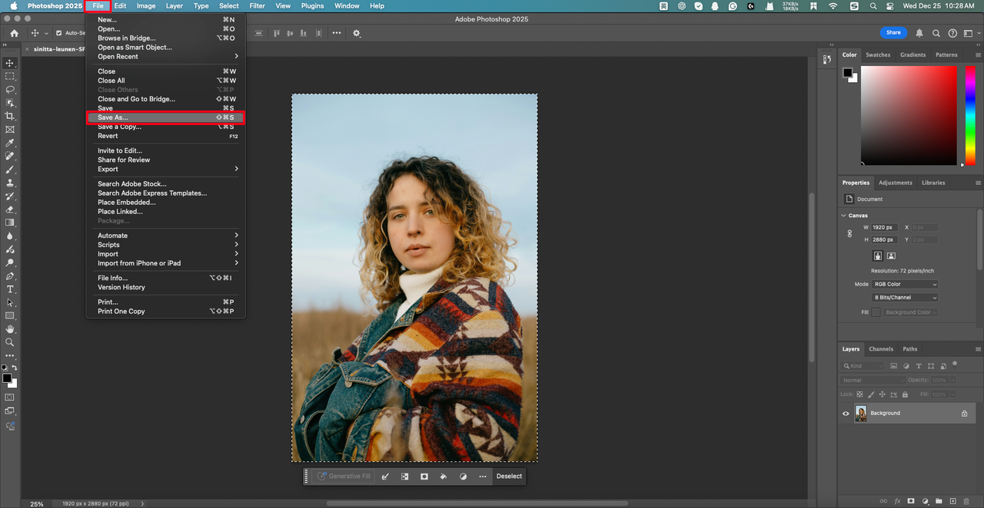Click Place Embedded... in File menu

126,203
